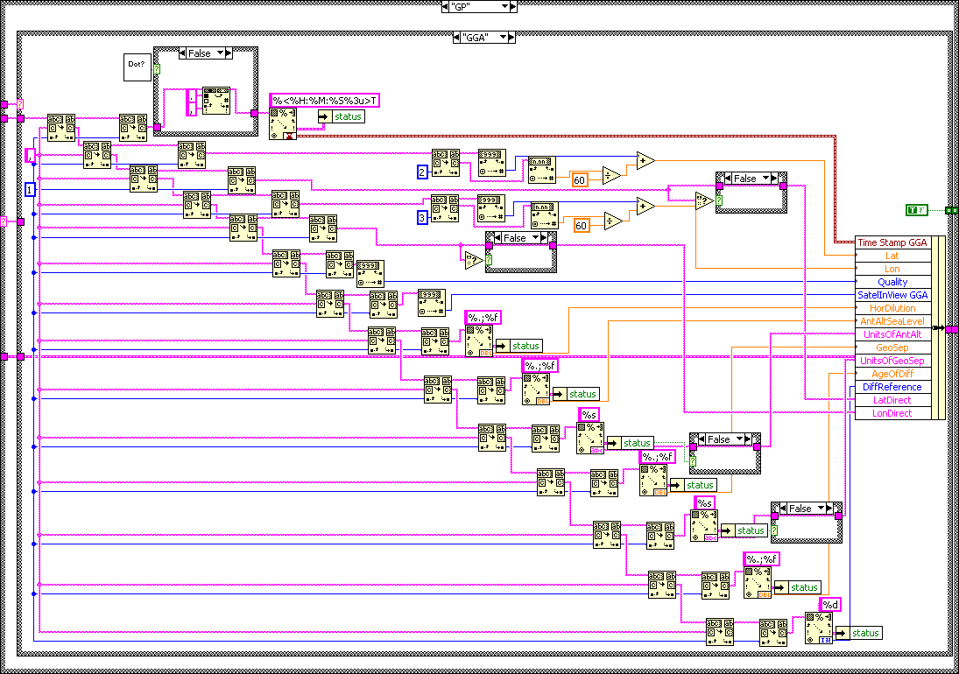Click next-case arrow on the False structure beside Dot?

[229, 53]
